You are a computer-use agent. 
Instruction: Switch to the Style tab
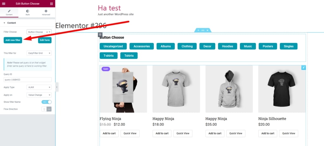28,12
